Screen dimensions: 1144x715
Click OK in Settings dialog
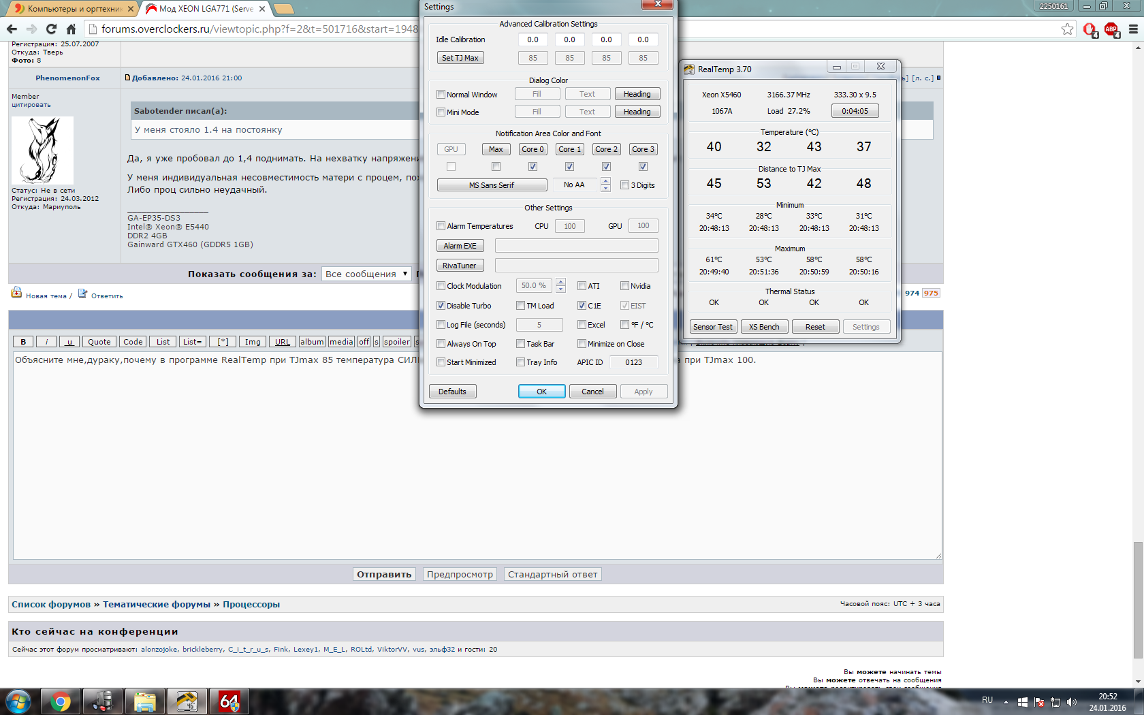point(542,392)
